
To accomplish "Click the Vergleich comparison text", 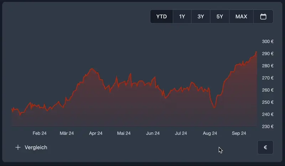I will click(36, 147).
